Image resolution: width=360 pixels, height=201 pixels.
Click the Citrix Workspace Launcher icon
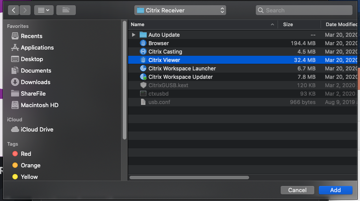(143, 69)
